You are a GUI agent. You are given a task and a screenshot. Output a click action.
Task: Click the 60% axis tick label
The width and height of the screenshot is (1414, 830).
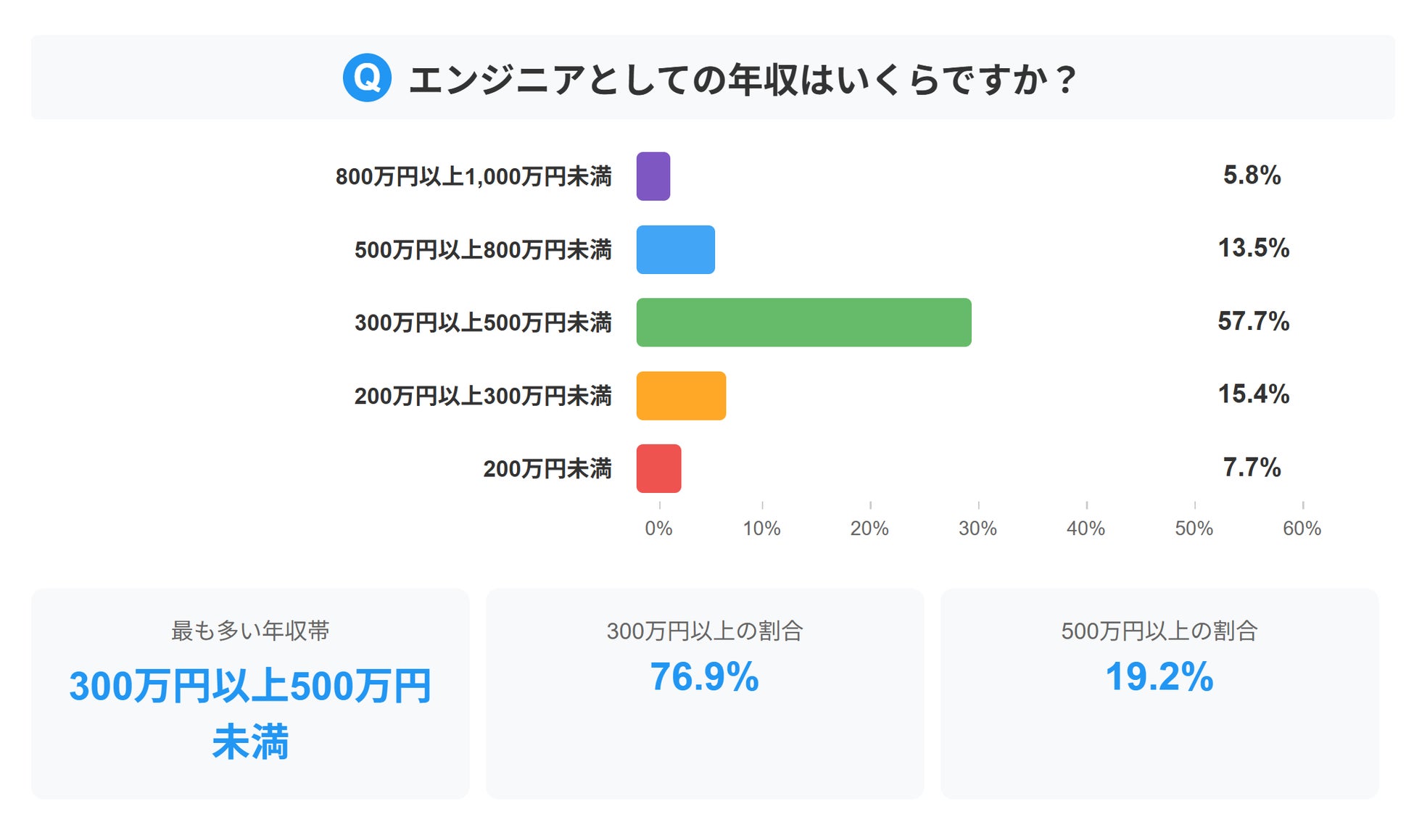(x=1302, y=528)
